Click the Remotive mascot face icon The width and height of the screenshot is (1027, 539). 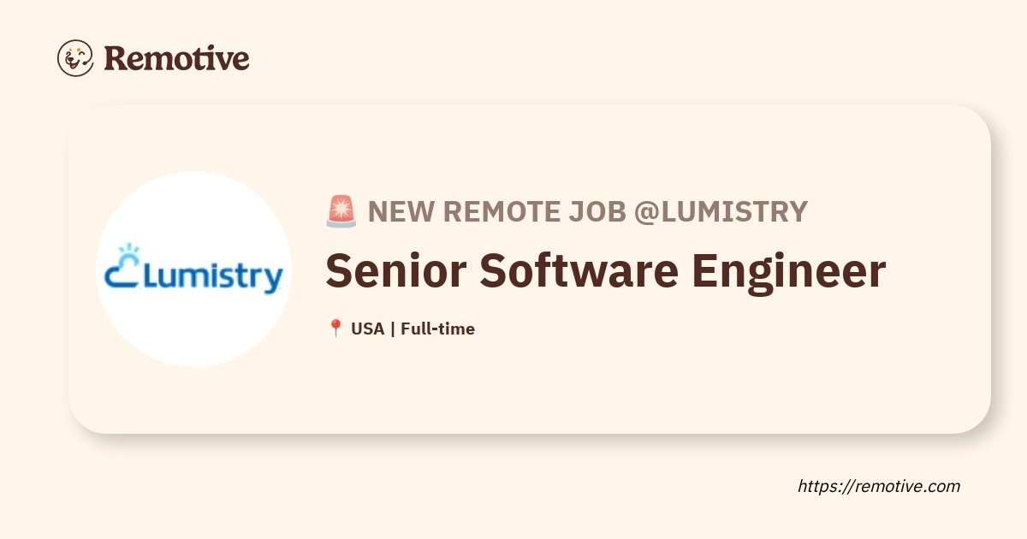[x=75, y=58]
